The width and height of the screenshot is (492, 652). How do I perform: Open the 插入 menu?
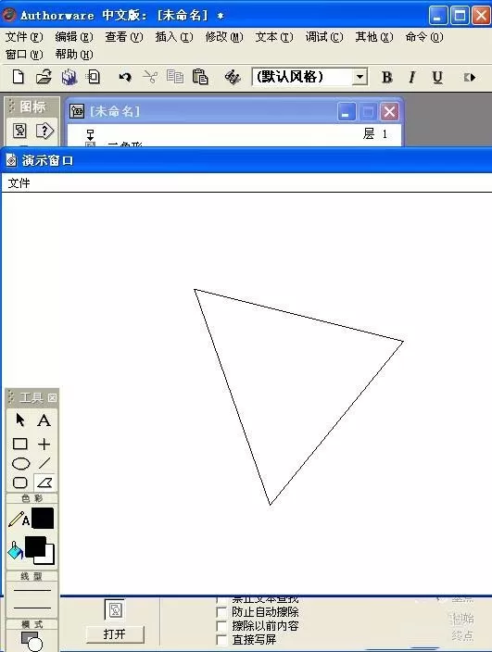[174, 37]
